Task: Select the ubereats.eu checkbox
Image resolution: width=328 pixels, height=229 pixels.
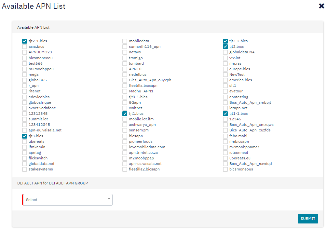Action: tap(225, 158)
